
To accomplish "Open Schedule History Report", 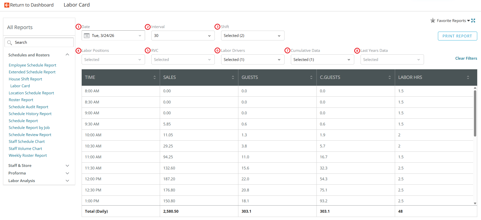I will point(30,114).
